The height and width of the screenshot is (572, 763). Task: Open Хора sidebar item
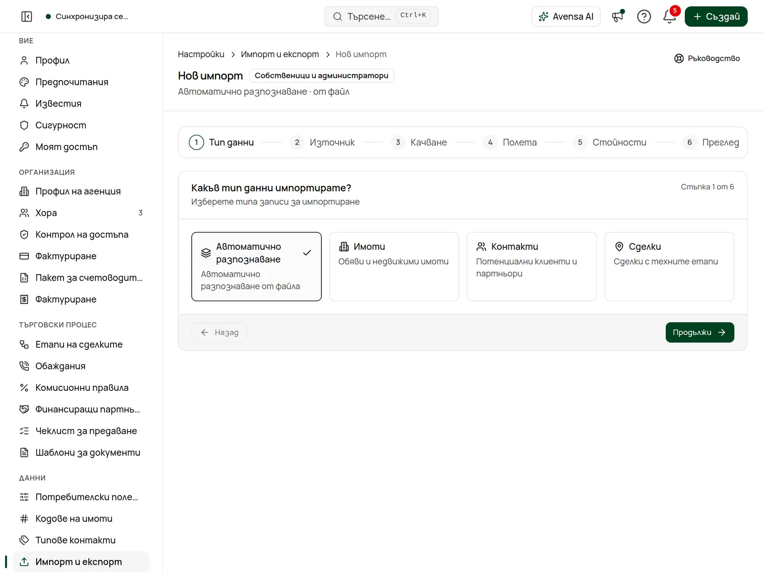(x=81, y=213)
